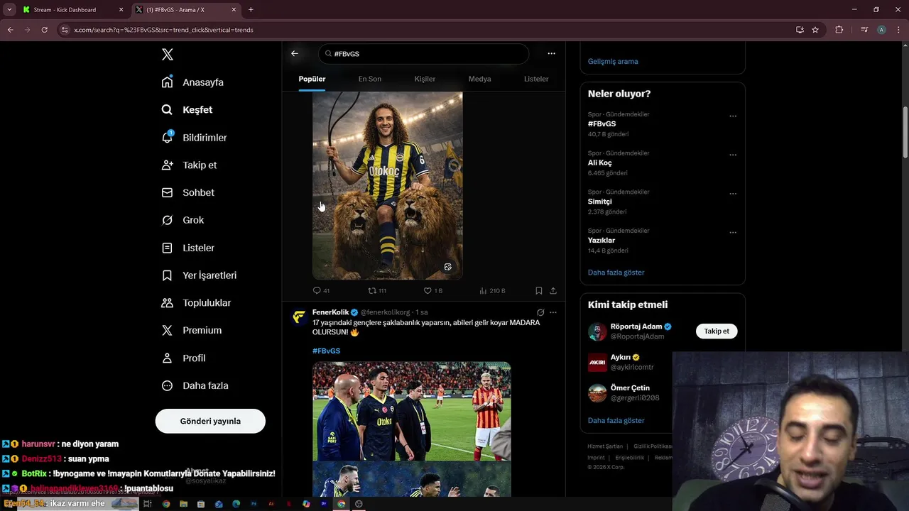Open Ali Koç trending topic
Screen dimensions: 909x511
point(599,163)
